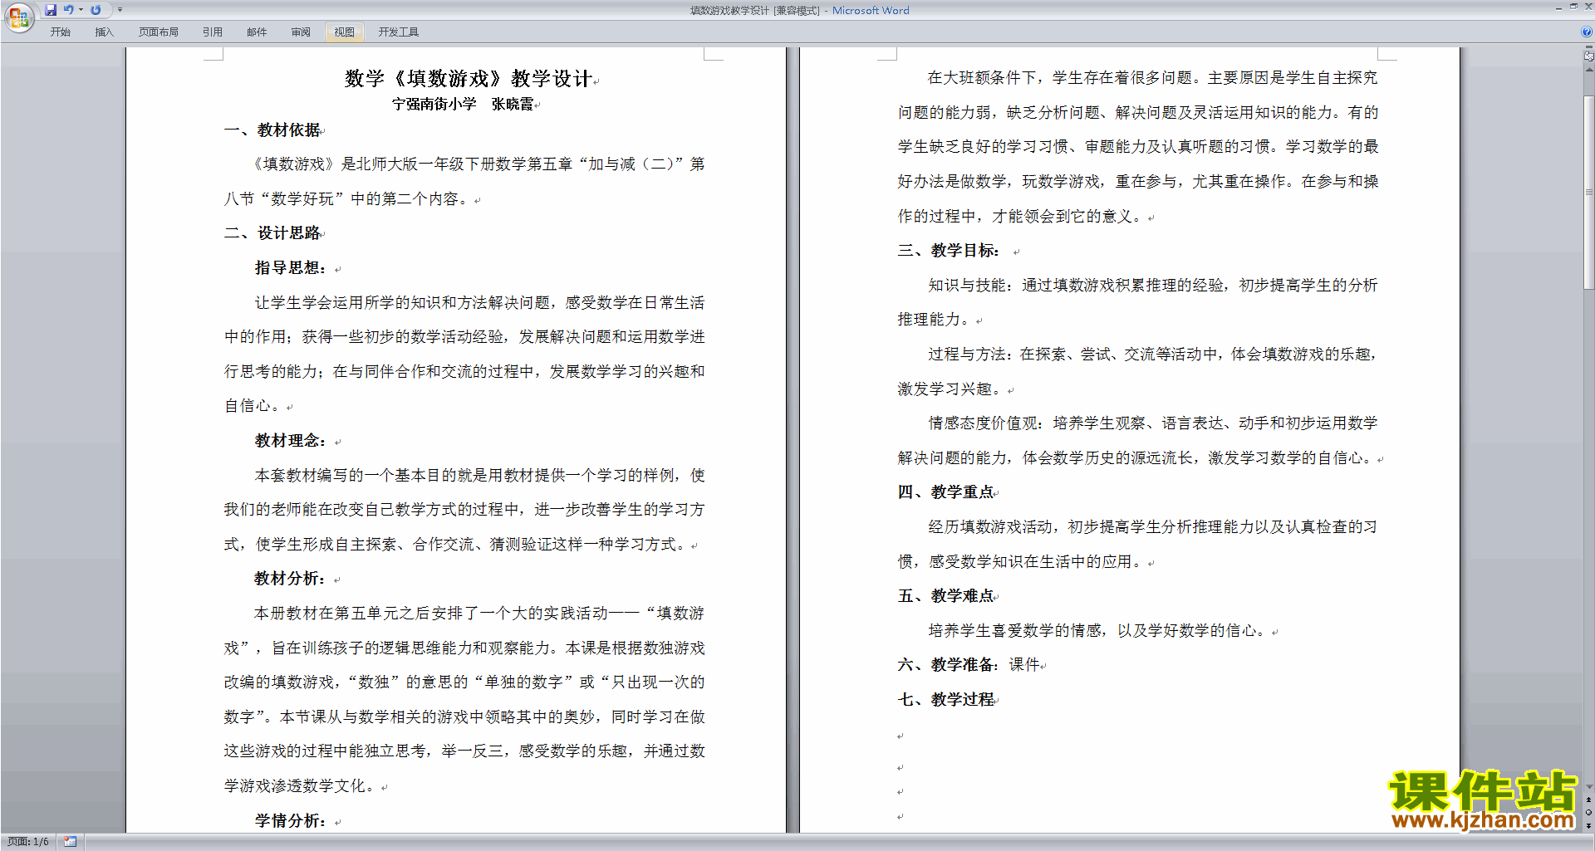Viewport: 1595px width, 851px height.
Task: Toggle the ruler view icon above scrollbar
Action: (1588, 56)
